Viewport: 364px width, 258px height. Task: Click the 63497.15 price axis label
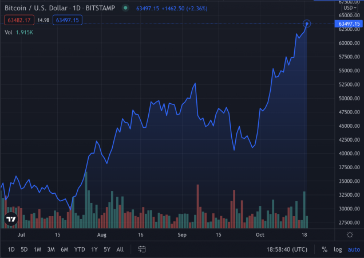[x=349, y=24]
